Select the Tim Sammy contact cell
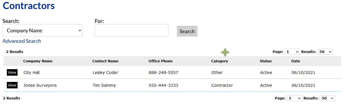Screen dimensions: 344x104 pyautogui.click(x=104, y=85)
